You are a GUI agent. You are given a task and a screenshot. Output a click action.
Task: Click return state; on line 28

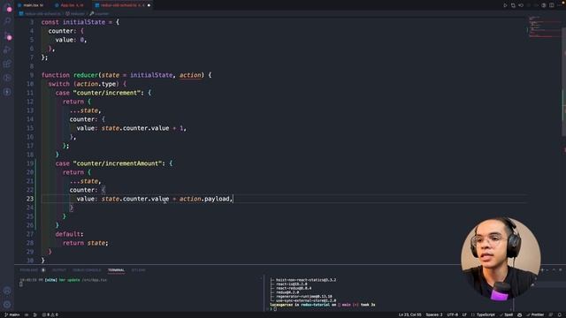coord(85,243)
